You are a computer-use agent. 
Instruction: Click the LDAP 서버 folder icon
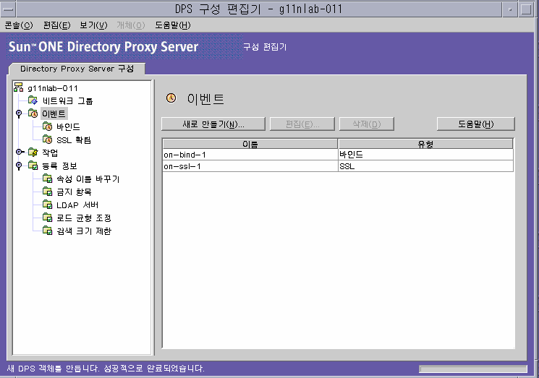coord(47,205)
